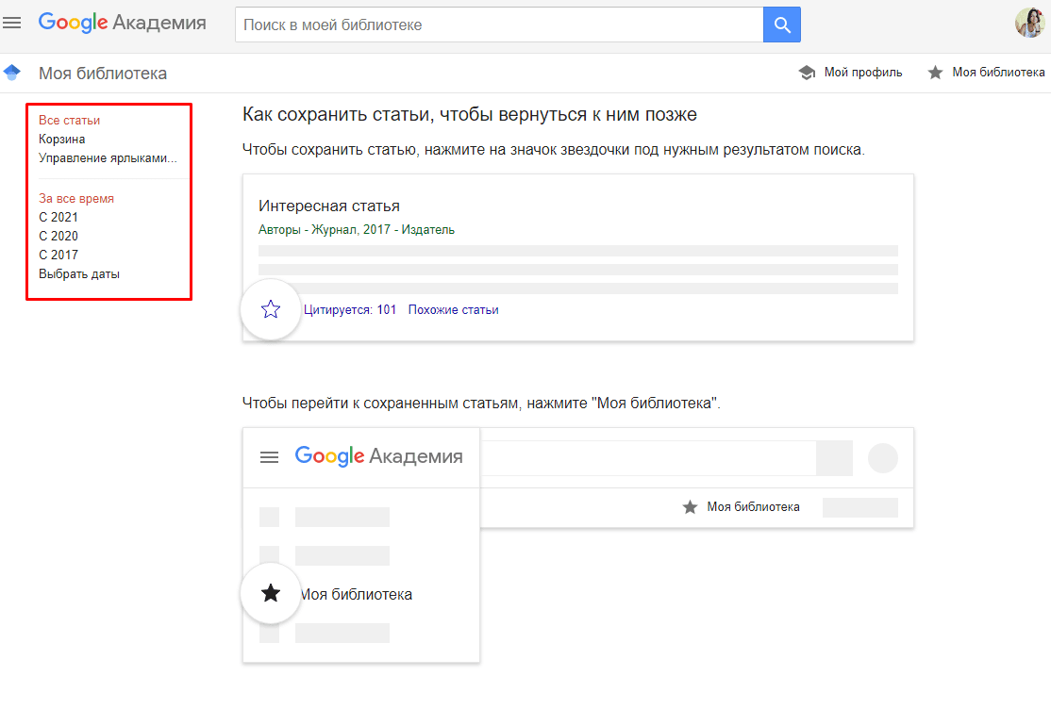The height and width of the screenshot is (709, 1051).
Task: Open the hamburger menu next to the Google Академия logo
Action: [x=12, y=23]
